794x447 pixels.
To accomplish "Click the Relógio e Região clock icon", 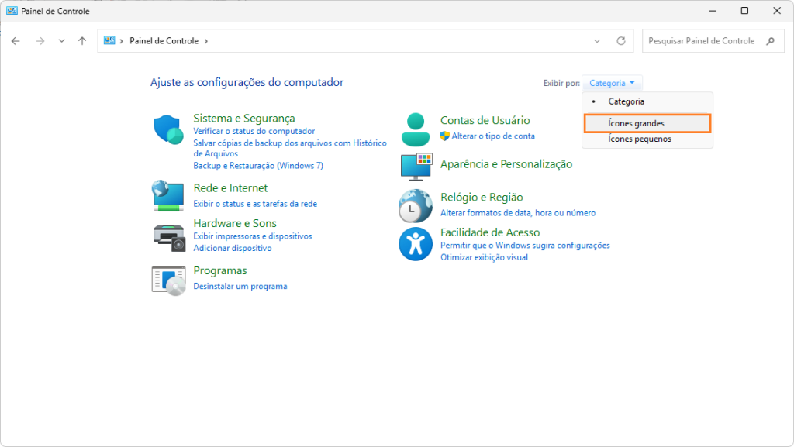I will pyautogui.click(x=416, y=206).
